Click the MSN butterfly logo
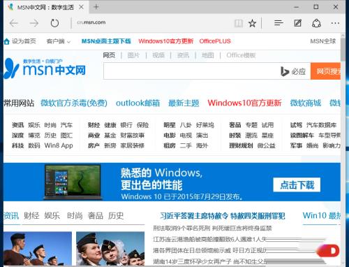 (x=10, y=68)
